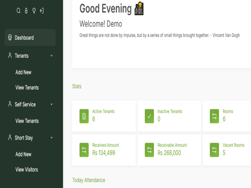
Task: Click the Active Tenants value 6
Action: (94, 119)
